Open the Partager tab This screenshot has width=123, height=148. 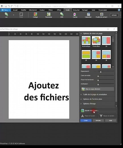point(85,10)
